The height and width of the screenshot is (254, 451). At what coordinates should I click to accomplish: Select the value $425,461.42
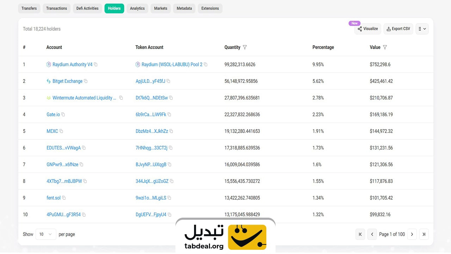click(381, 81)
